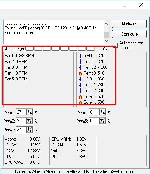
Task: Click the Minimize button
Action: pos(129,24)
